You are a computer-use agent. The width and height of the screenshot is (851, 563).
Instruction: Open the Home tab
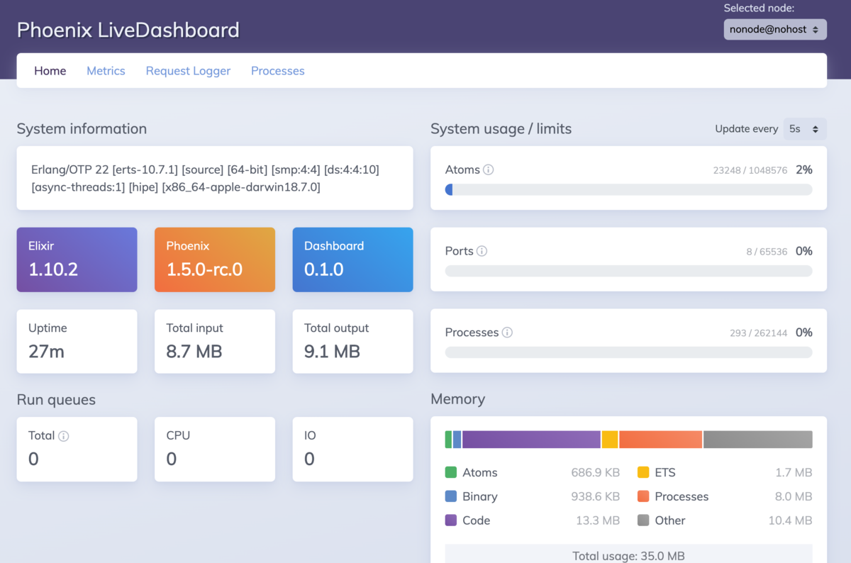tap(50, 71)
